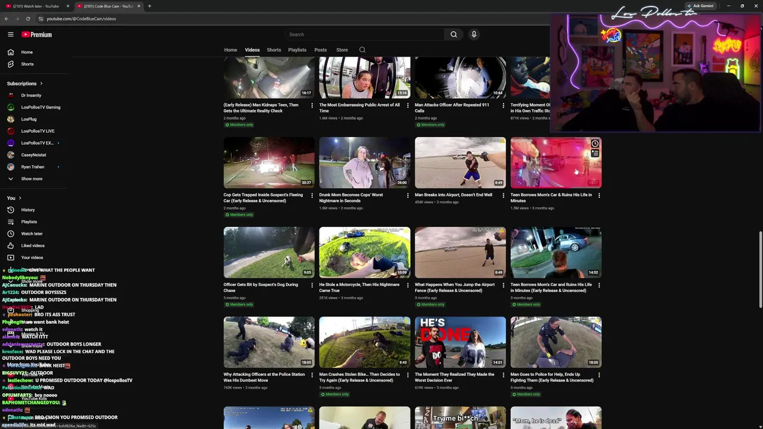Switch to channel Home tab
Screen dimensions: 763x429
click(x=231, y=50)
